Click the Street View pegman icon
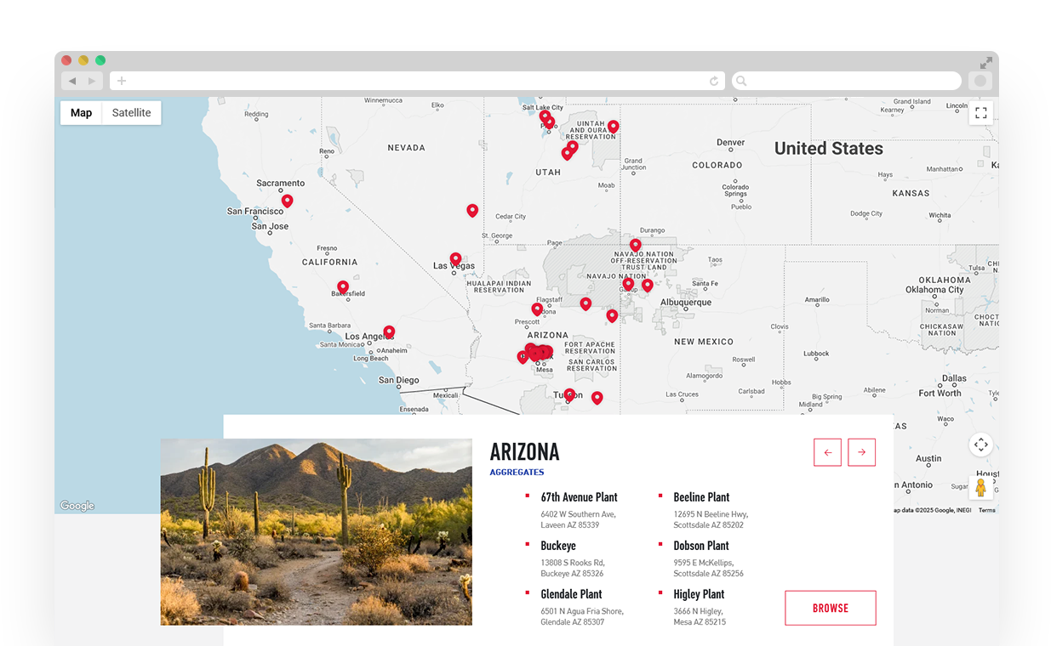 pos(980,487)
